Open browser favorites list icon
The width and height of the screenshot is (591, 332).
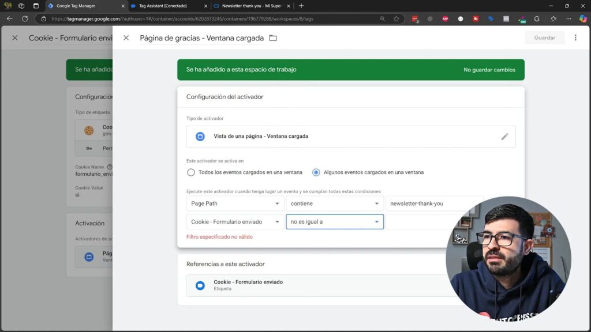[x=553, y=18]
